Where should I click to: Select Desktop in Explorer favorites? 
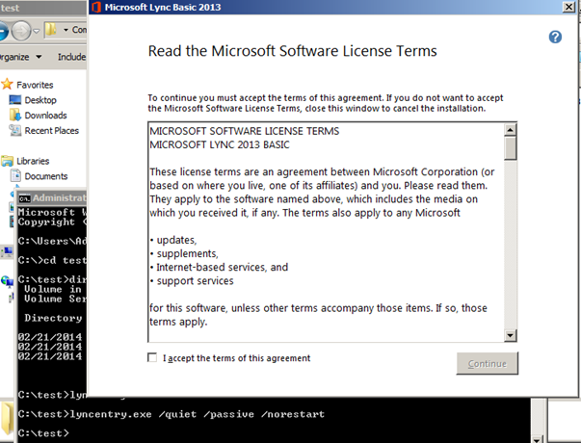coord(40,100)
